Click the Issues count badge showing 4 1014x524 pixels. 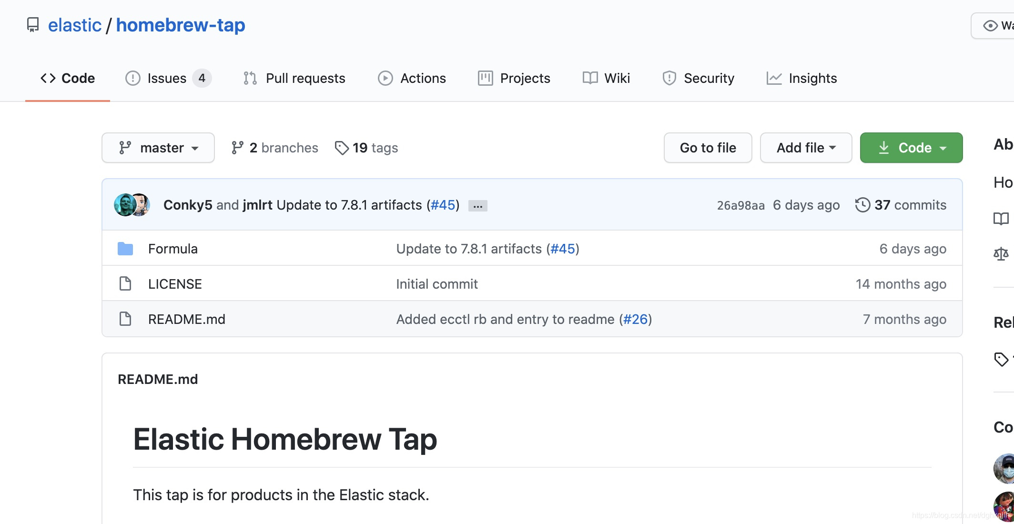202,78
